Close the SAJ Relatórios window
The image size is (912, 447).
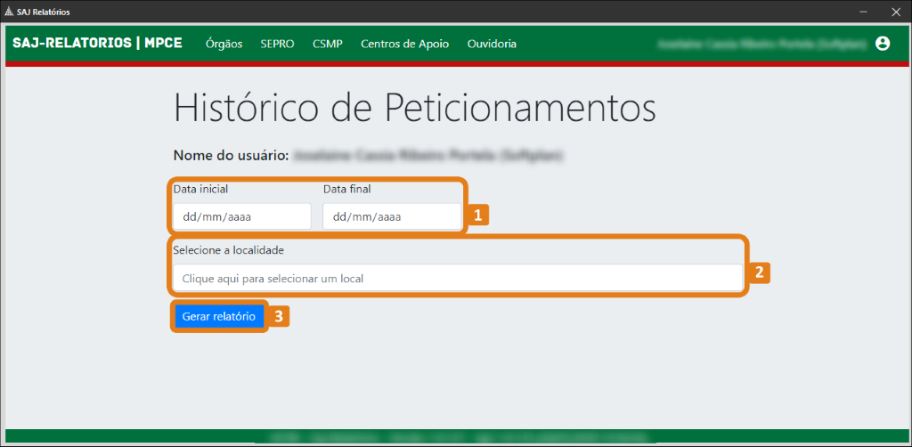tap(896, 12)
